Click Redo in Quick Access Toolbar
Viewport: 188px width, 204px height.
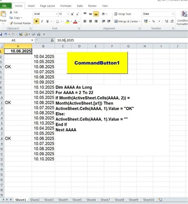pos(13,34)
